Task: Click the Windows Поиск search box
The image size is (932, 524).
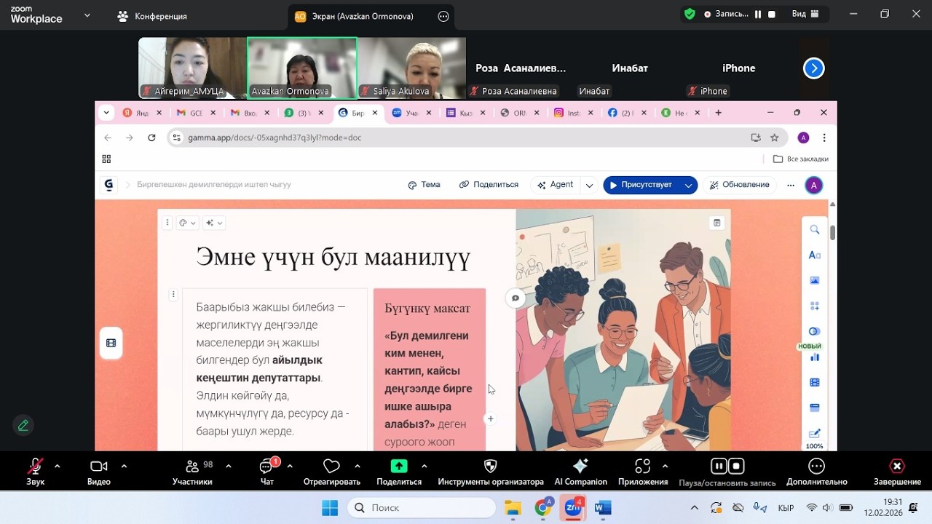Action: pos(422,507)
